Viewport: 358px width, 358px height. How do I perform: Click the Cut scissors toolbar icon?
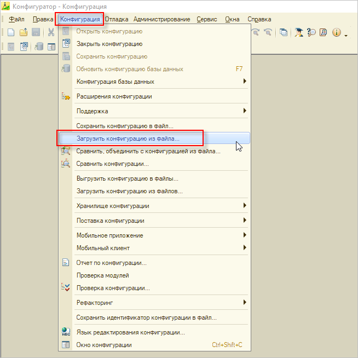pos(51,32)
